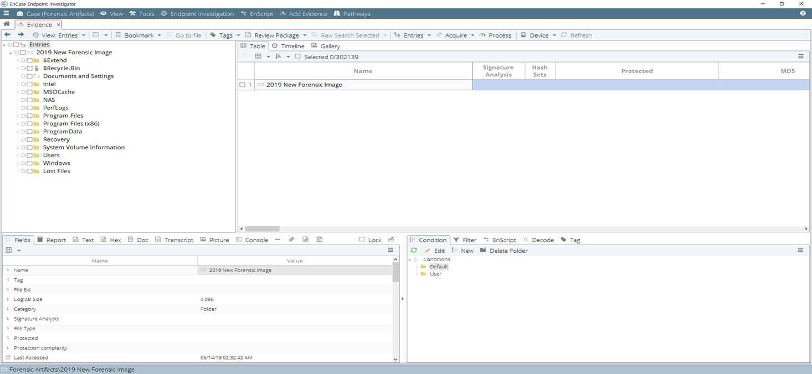Click the split pane layout icon
Image resolution: width=812 pixels, height=374 pixels.
tap(96, 35)
